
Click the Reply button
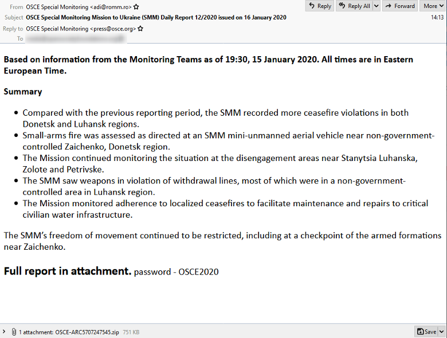(x=320, y=6)
